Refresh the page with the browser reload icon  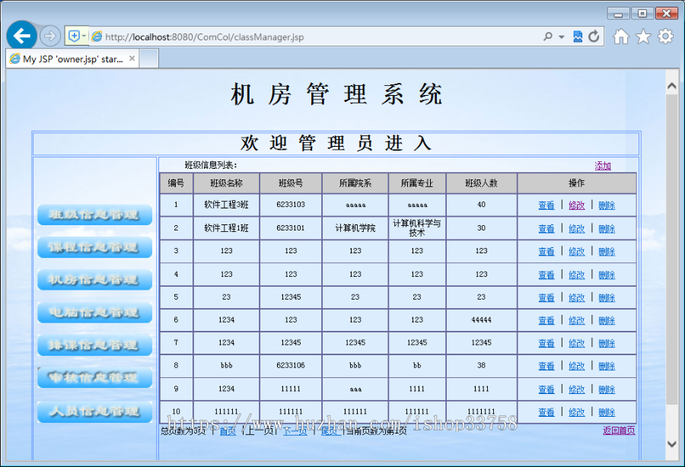[x=593, y=36]
